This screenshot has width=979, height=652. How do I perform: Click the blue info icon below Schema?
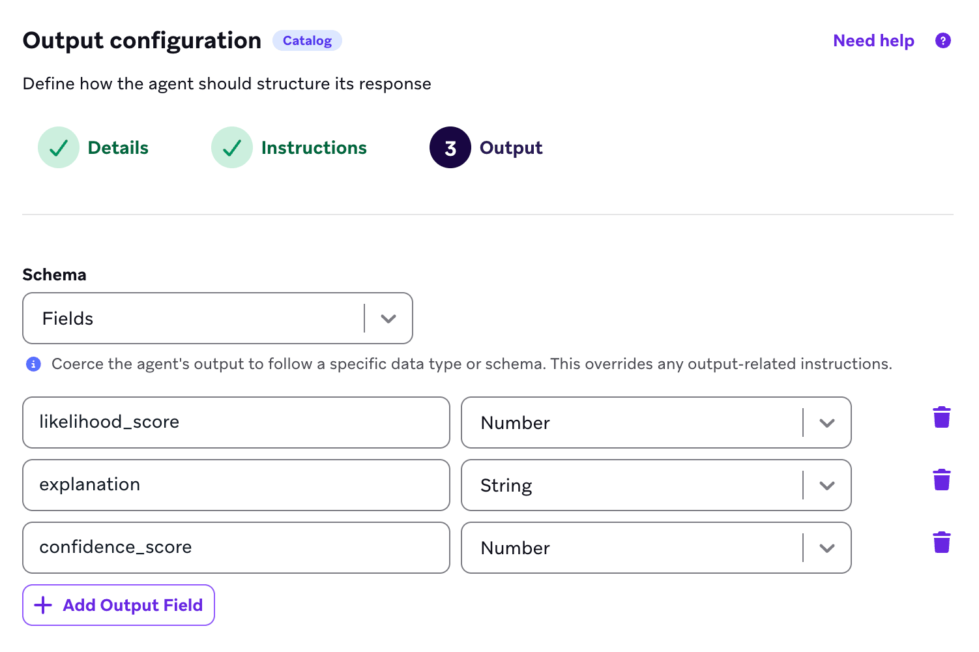click(x=33, y=364)
